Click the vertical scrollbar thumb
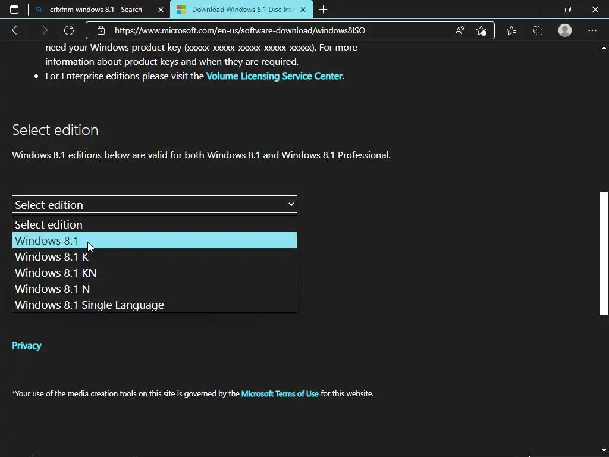The height and width of the screenshot is (457, 609). pyautogui.click(x=604, y=253)
